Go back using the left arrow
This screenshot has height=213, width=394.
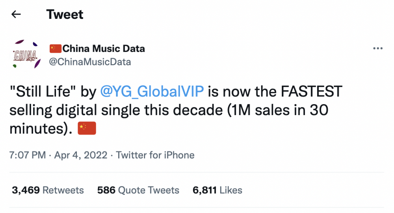point(16,14)
